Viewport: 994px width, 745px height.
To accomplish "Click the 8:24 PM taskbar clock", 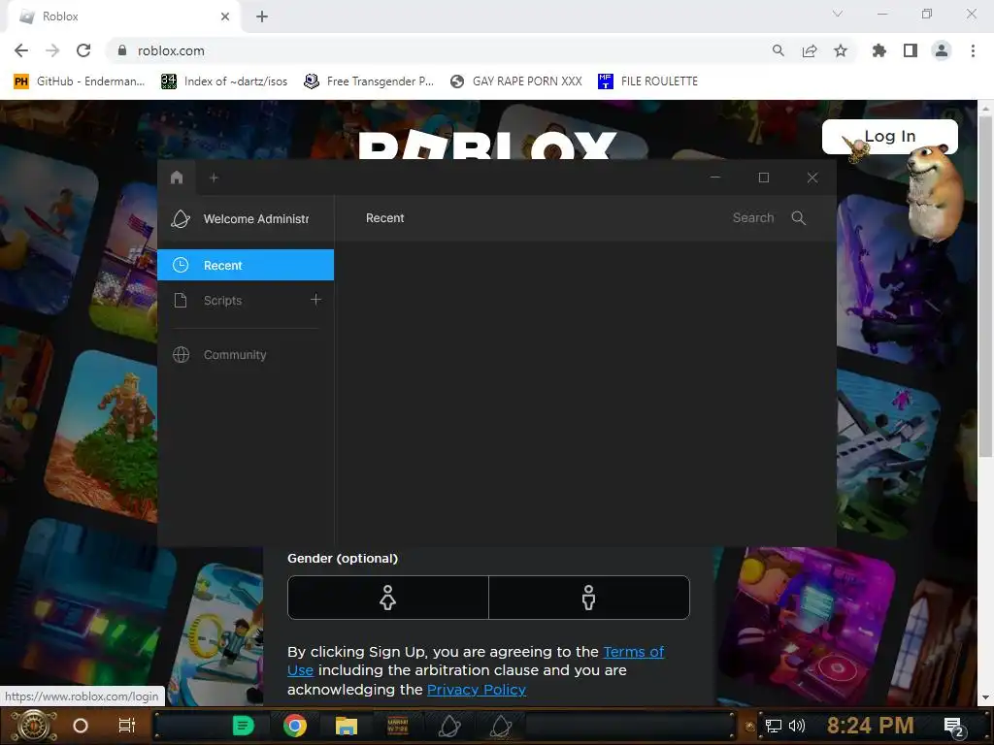I will click(870, 725).
